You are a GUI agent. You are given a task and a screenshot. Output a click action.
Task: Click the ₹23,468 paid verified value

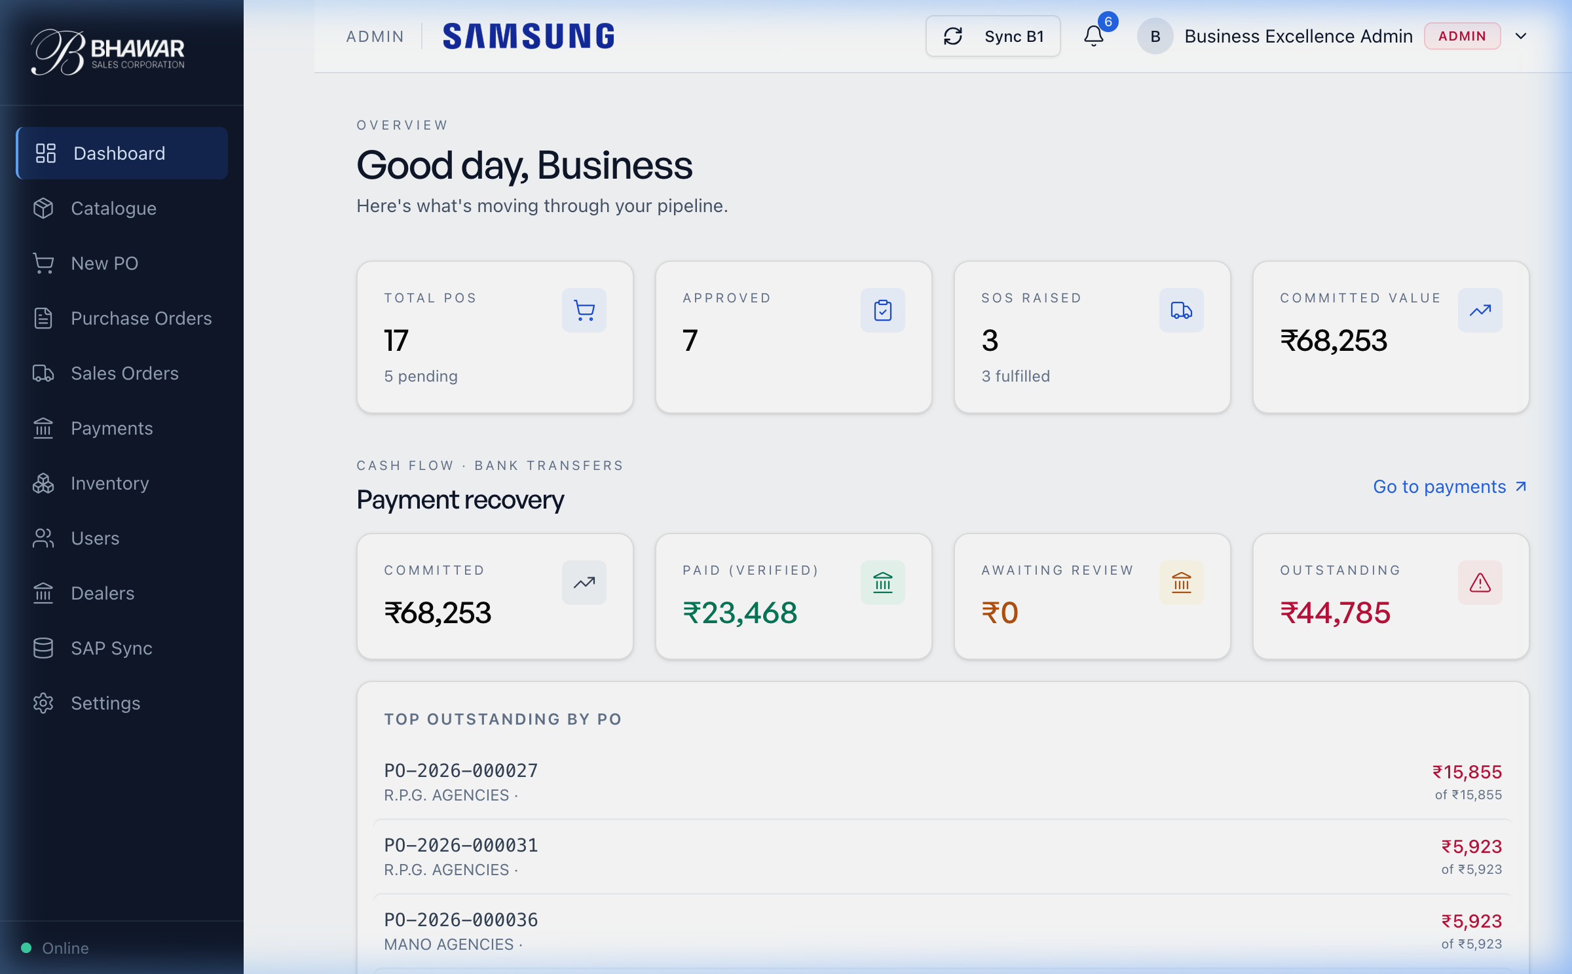740,613
